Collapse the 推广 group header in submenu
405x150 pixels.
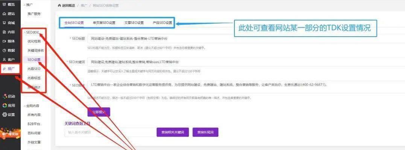(x=28, y=4)
